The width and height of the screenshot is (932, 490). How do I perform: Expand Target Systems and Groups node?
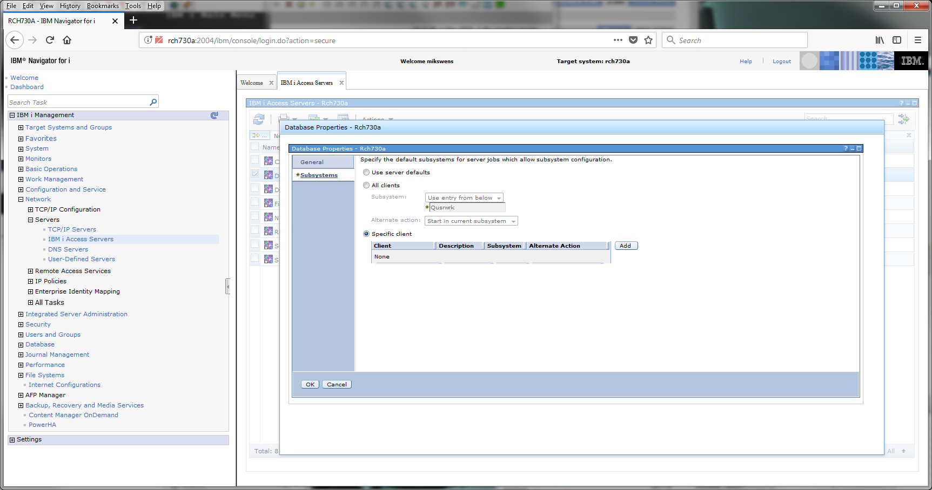coord(21,128)
